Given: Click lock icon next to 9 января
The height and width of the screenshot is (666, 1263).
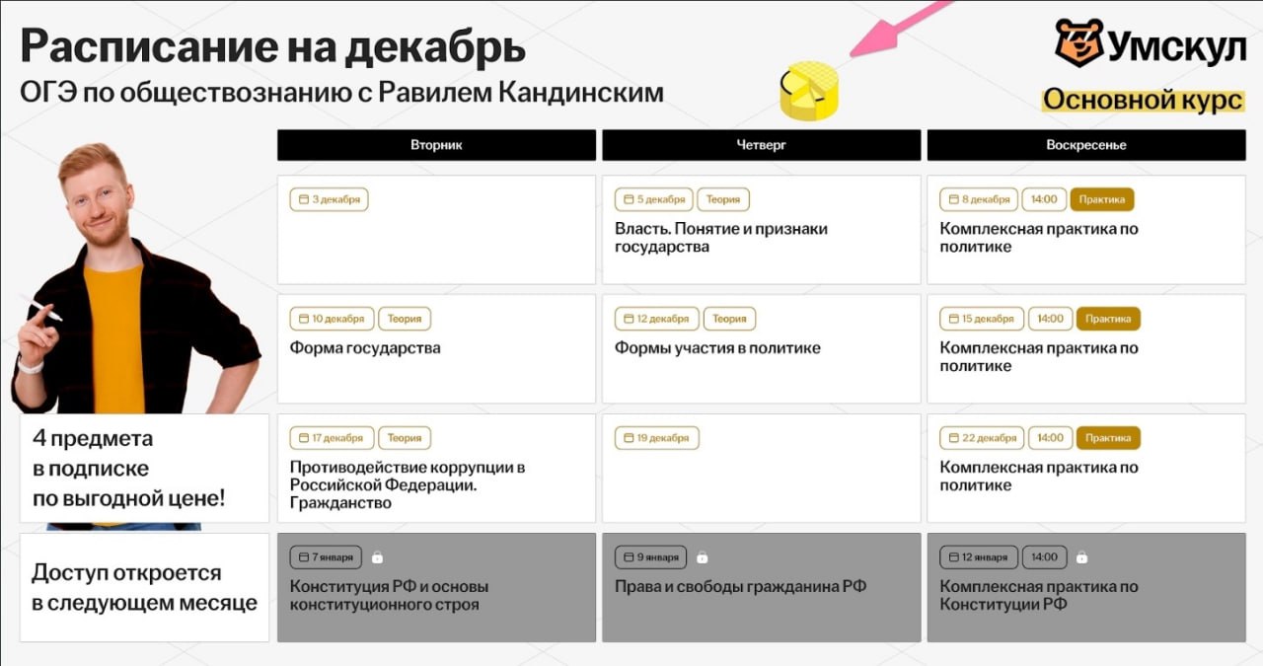Looking at the screenshot, I should pyautogui.click(x=702, y=557).
